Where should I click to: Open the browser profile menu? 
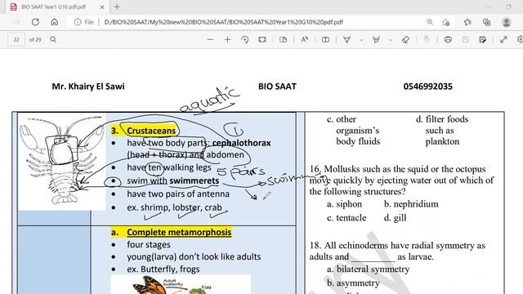(507, 22)
